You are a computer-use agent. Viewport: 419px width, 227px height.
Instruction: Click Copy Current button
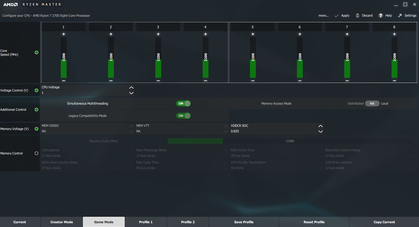[384, 222]
